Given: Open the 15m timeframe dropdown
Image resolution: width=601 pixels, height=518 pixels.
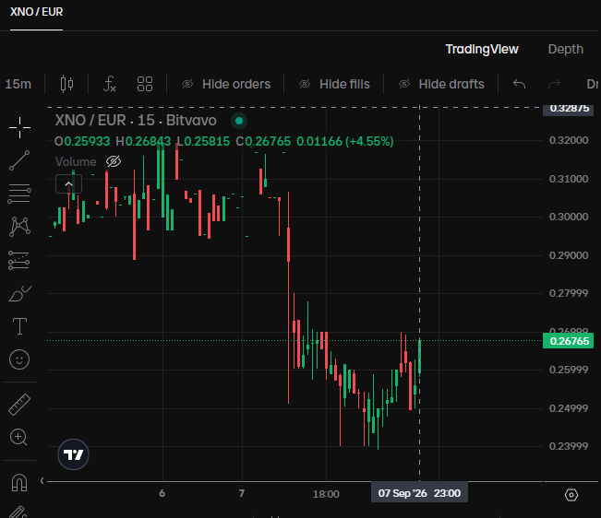Looking at the screenshot, I should (x=18, y=84).
